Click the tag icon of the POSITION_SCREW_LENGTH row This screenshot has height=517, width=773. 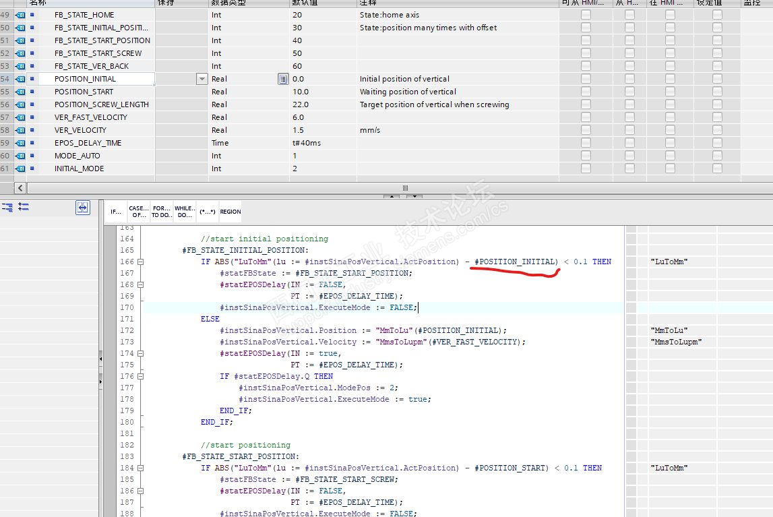point(20,104)
